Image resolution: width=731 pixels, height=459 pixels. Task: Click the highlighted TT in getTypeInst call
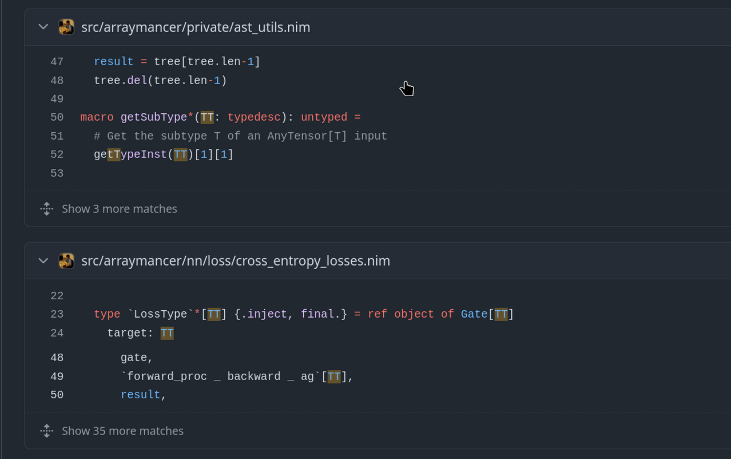[x=180, y=155]
